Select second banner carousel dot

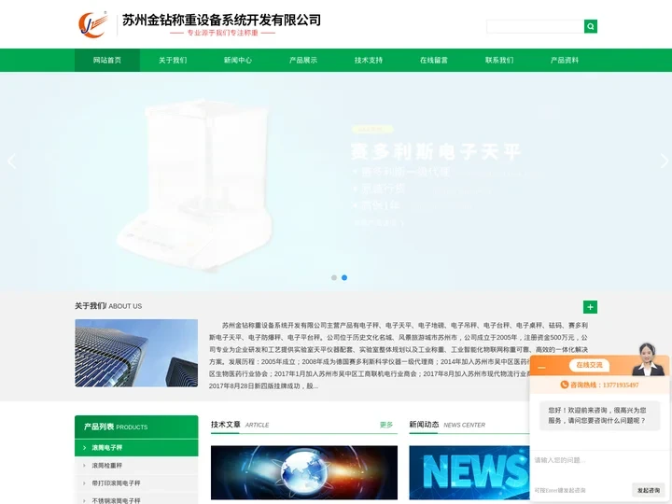[344, 278]
